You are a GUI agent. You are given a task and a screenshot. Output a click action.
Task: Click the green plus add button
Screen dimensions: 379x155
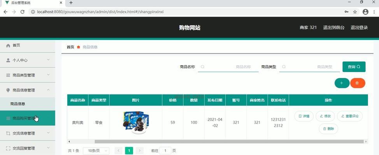click(342, 83)
